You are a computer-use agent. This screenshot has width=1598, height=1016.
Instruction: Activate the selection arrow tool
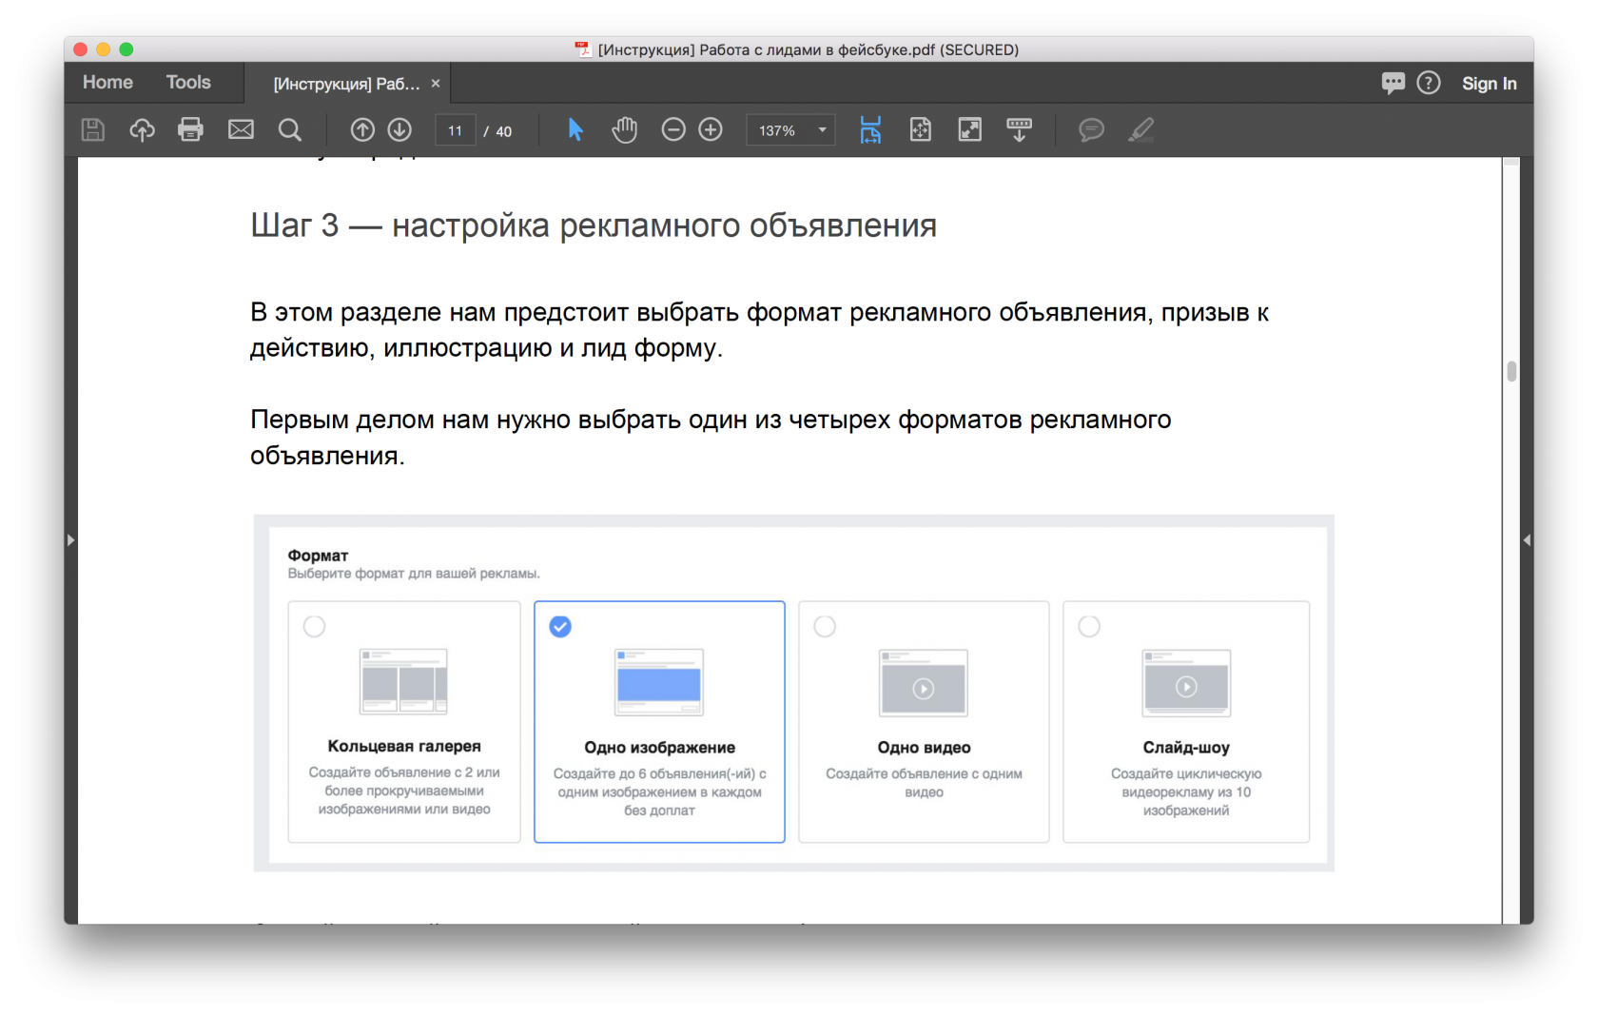click(x=575, y=129)
